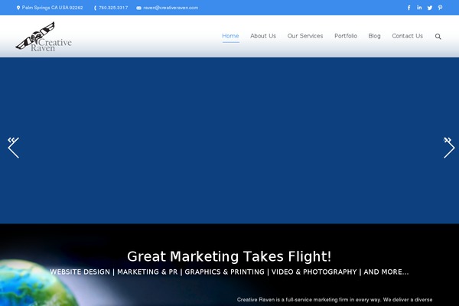459x306 pixels.
Task: Open the Portfolio menu item
Action: pos(346,36)
